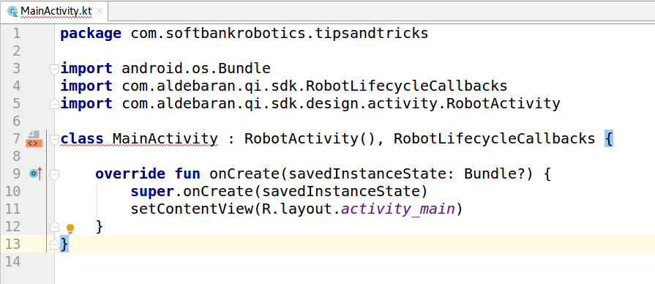This screenshot has height=284, width=655.
Task: Click 'com.softbankrobotics.tipsandtricks' package name
Action: point(280,34)
